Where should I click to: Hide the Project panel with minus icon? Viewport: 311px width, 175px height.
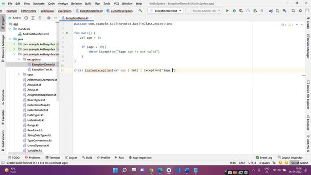coord(56,18)
